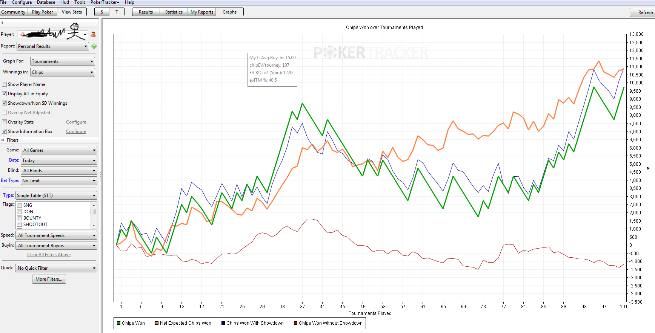This screenshot has height=333, width=655.
Task: Check the BOUNTY flag checkbox
Action: point(19,218)
